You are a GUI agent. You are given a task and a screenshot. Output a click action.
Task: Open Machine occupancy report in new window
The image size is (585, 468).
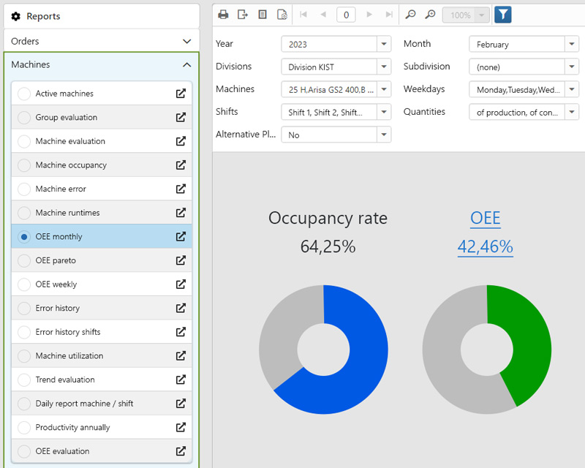click(180, 165)
